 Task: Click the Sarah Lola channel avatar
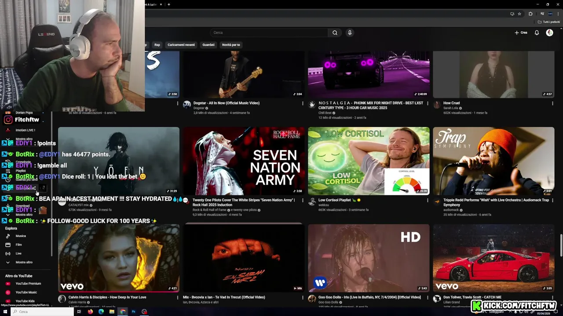coord(437,104)
